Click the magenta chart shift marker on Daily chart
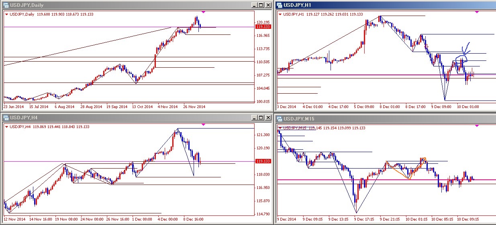 click(203, 12)
